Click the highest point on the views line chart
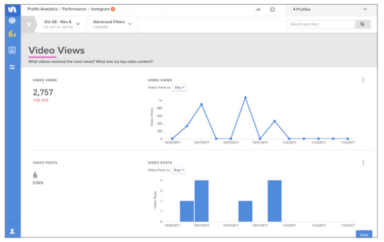This screenshot has width=384, height=242. [246, 98]
